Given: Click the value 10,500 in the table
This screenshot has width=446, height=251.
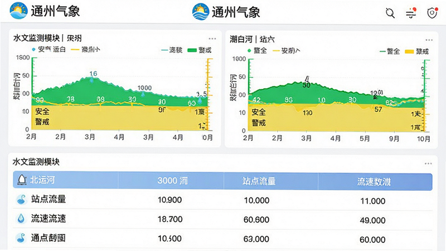Looking at the screenshot, I should pyautogui.click(x=170, y=239).
